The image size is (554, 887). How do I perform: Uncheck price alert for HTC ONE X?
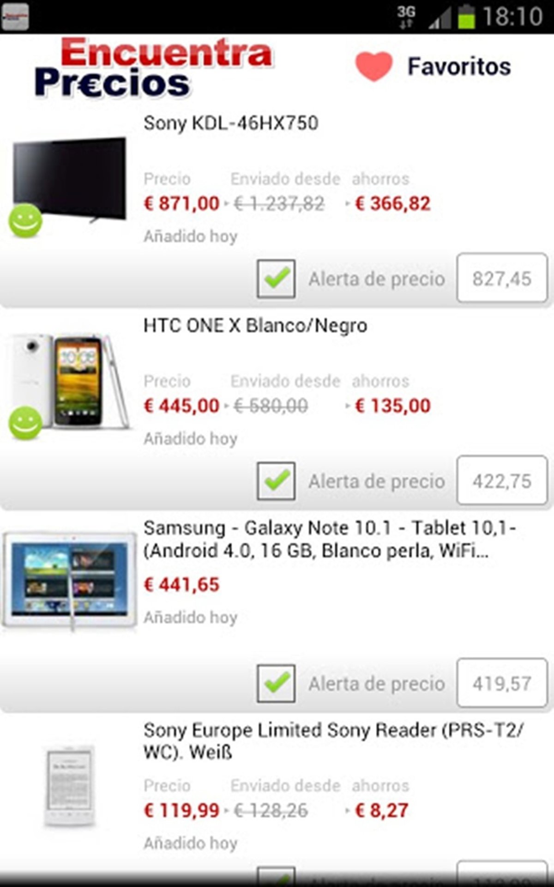click(276, 481)
